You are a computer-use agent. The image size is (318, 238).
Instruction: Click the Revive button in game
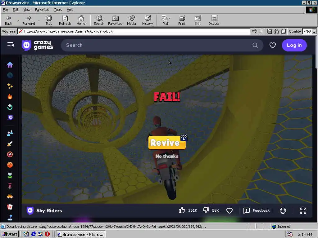(x=167, y=143)
